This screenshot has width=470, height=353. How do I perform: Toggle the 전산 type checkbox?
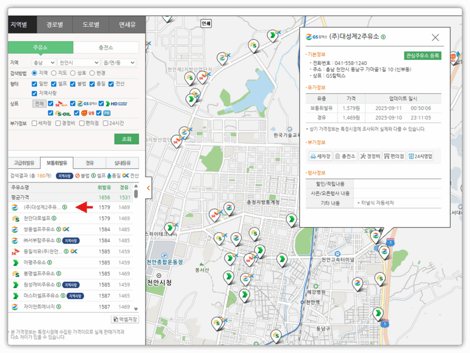(x=111, y=84)
